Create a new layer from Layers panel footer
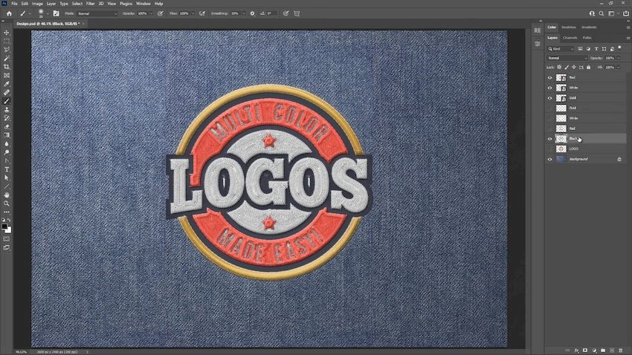 click(611, 350)
